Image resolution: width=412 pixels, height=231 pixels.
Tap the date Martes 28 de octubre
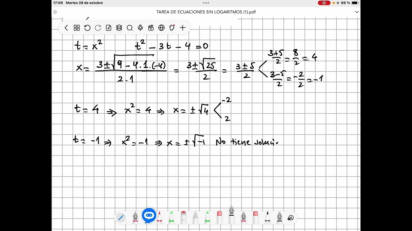click(x=84, y=3)
